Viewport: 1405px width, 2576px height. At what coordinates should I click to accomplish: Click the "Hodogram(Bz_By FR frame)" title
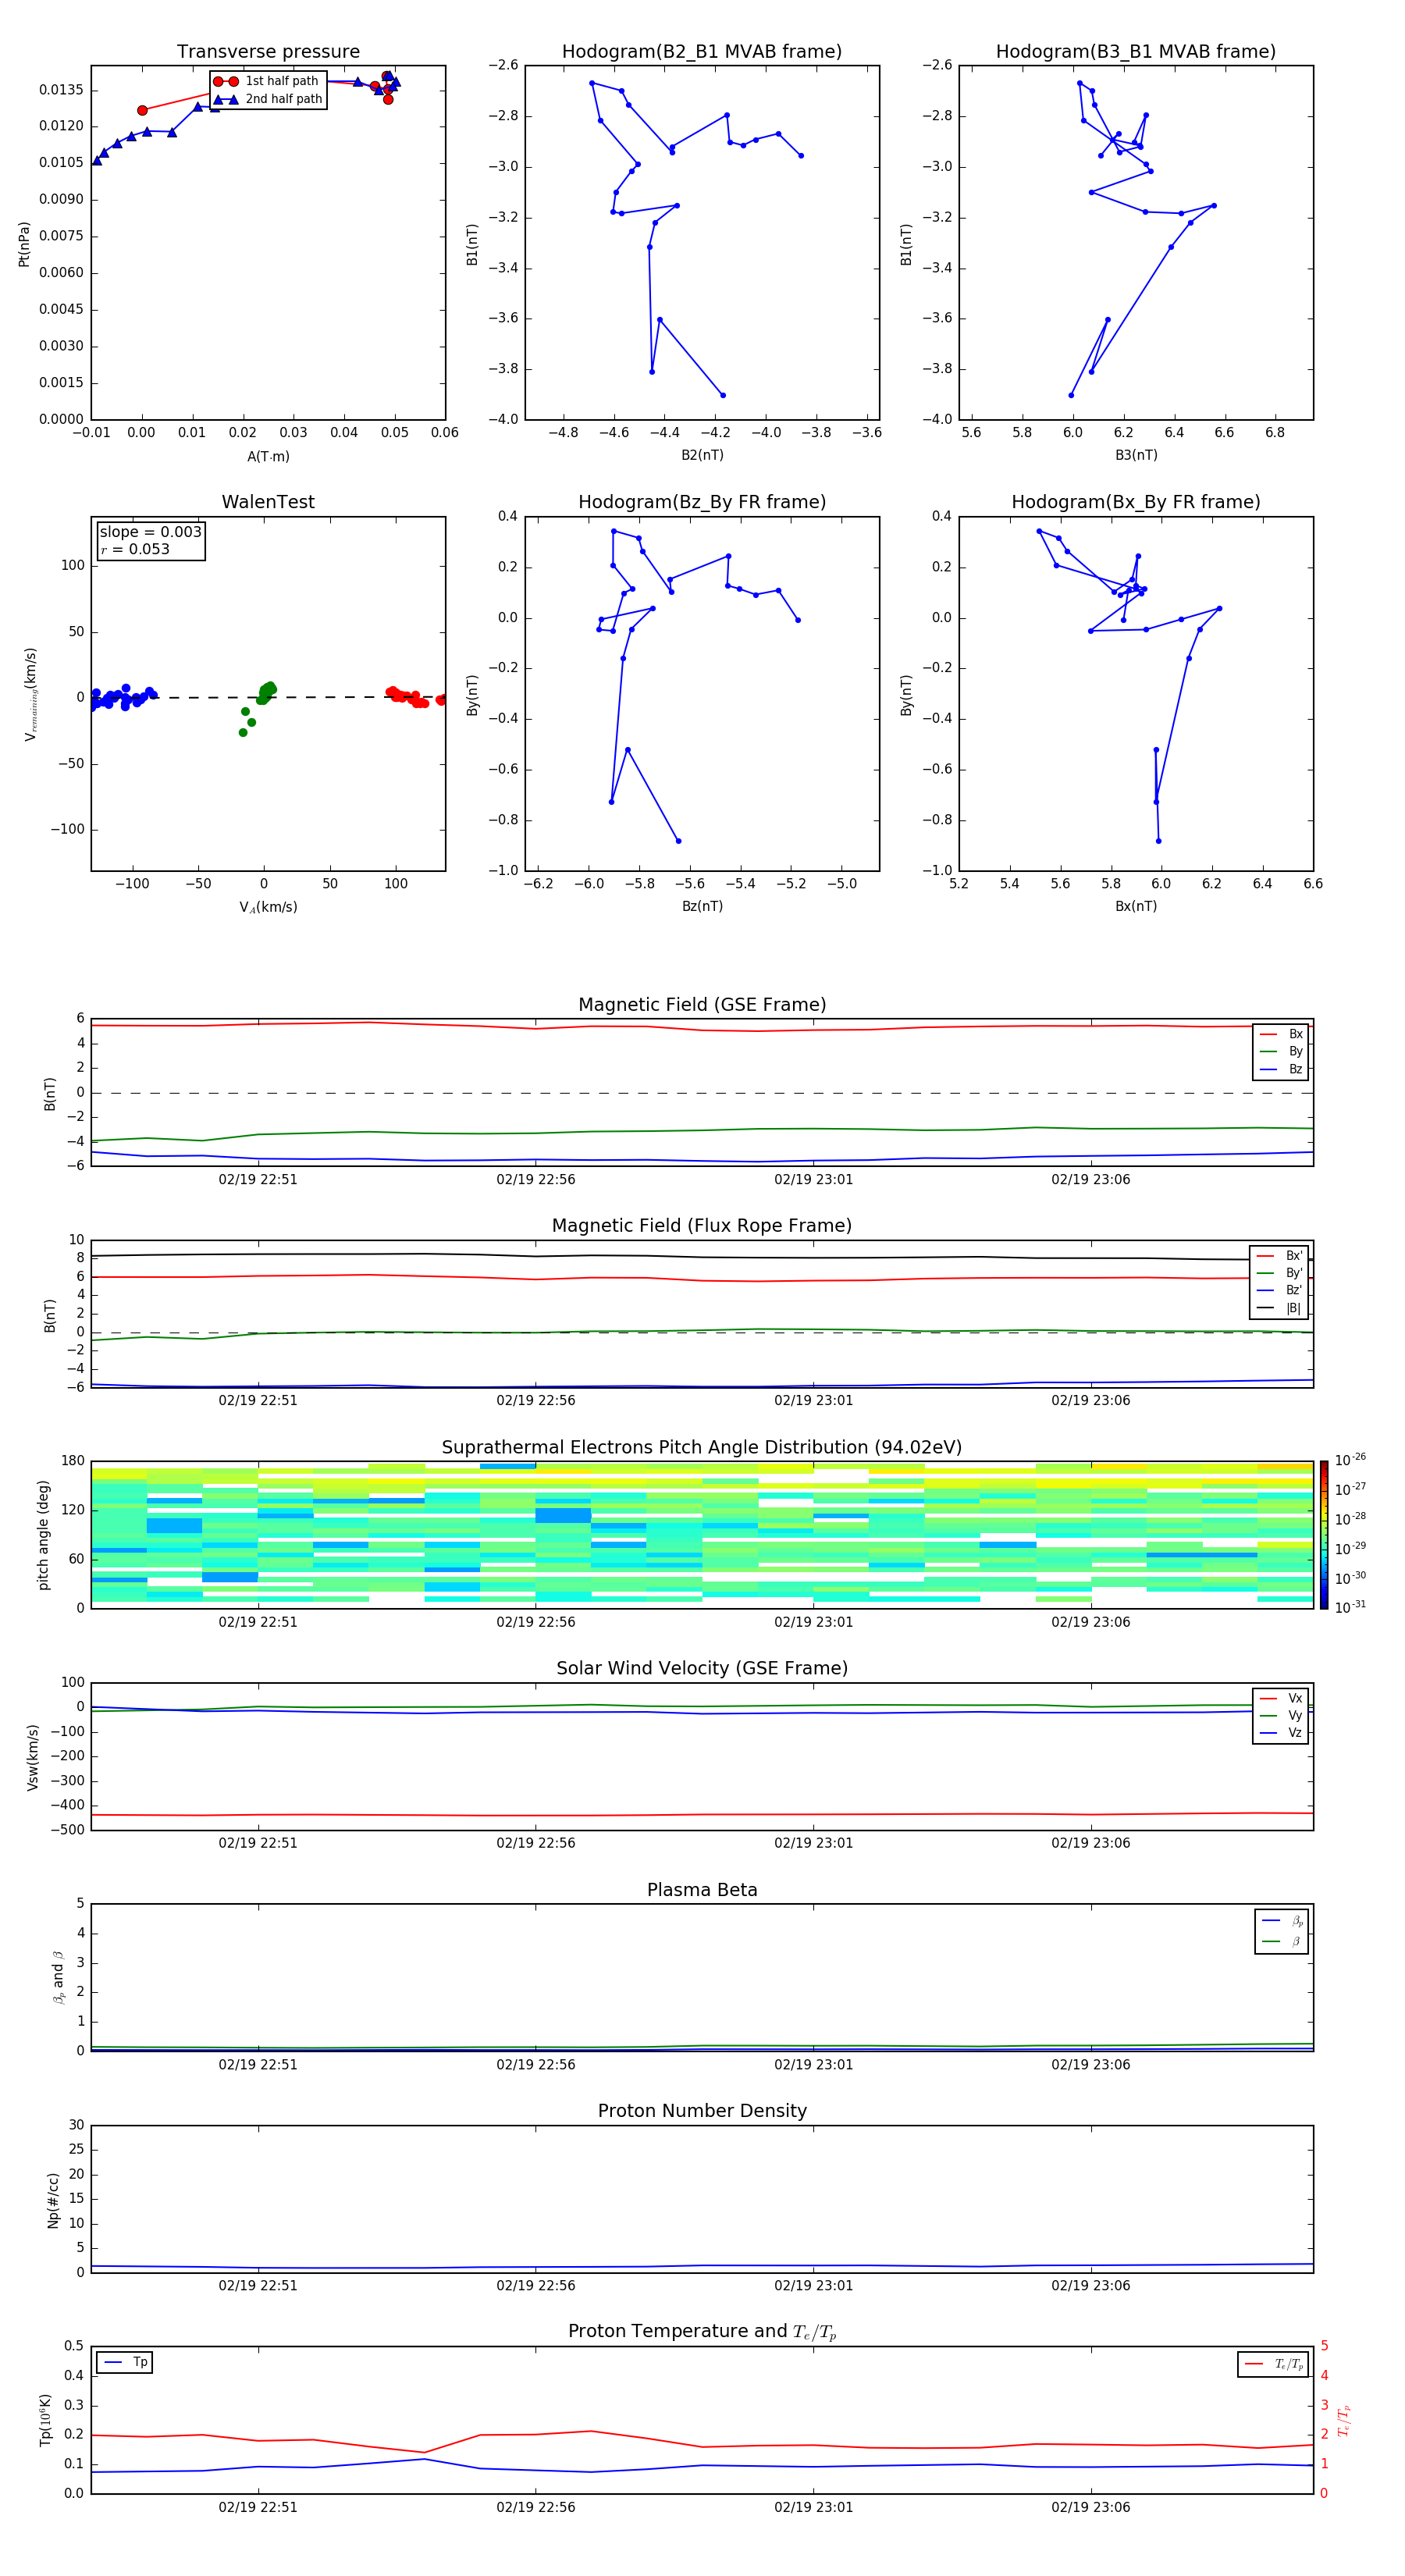(702, 502)
